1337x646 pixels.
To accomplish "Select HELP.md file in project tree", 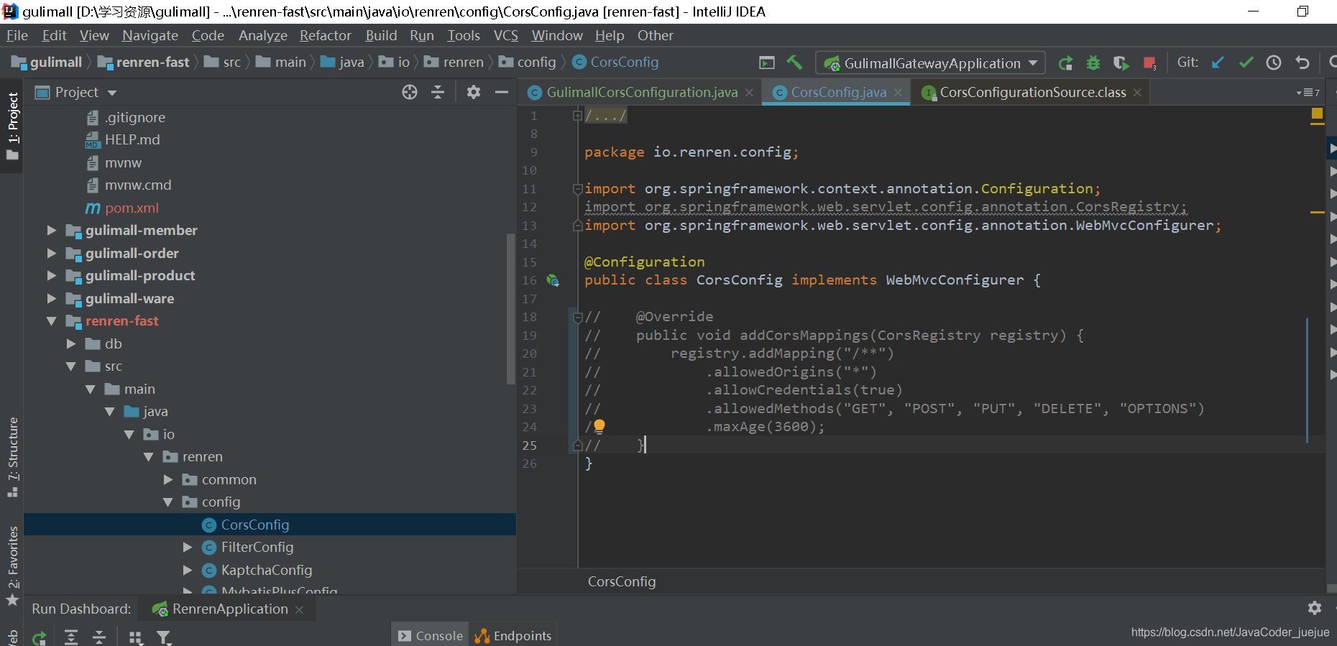I will [132, 139].
